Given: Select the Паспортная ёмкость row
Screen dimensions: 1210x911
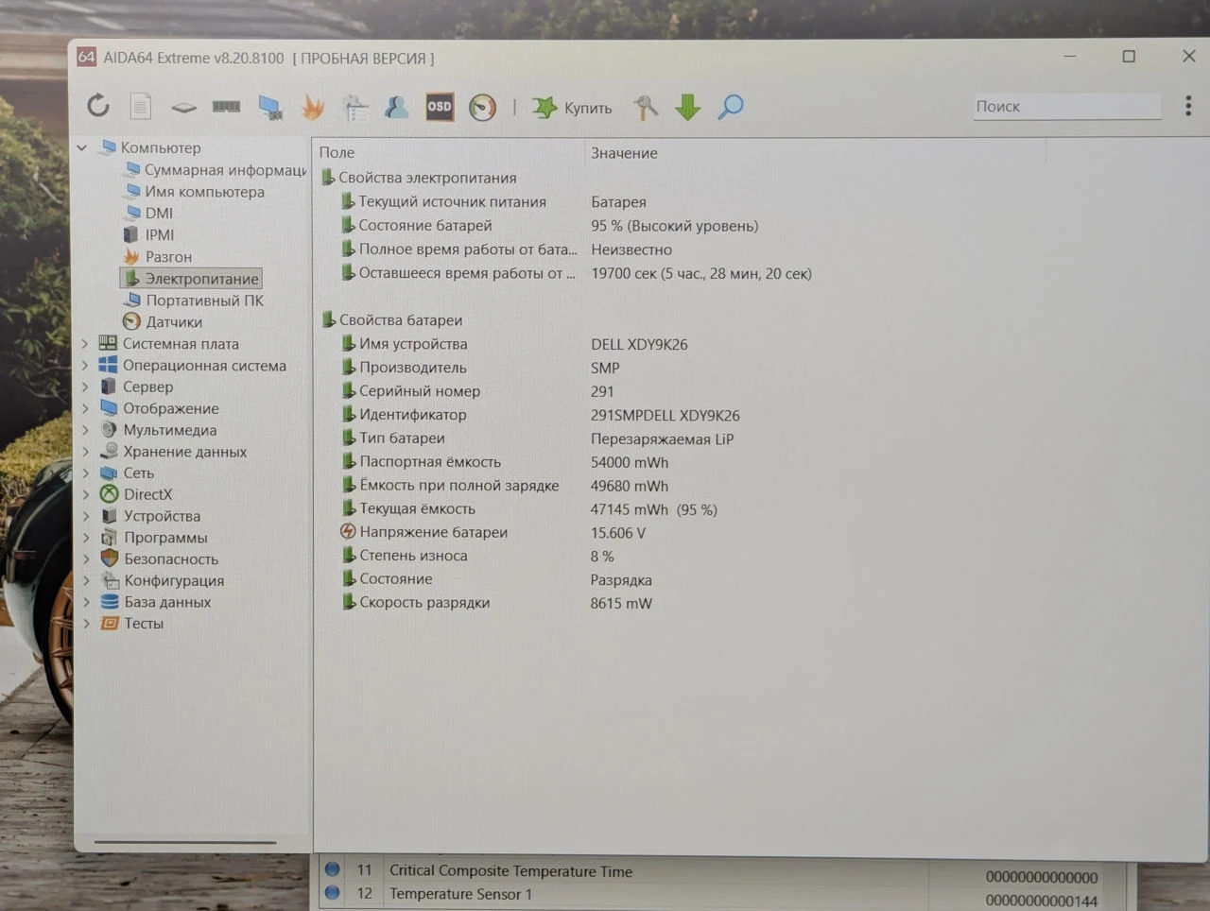Looking at the screenshot, I should [x=504, y=462].
